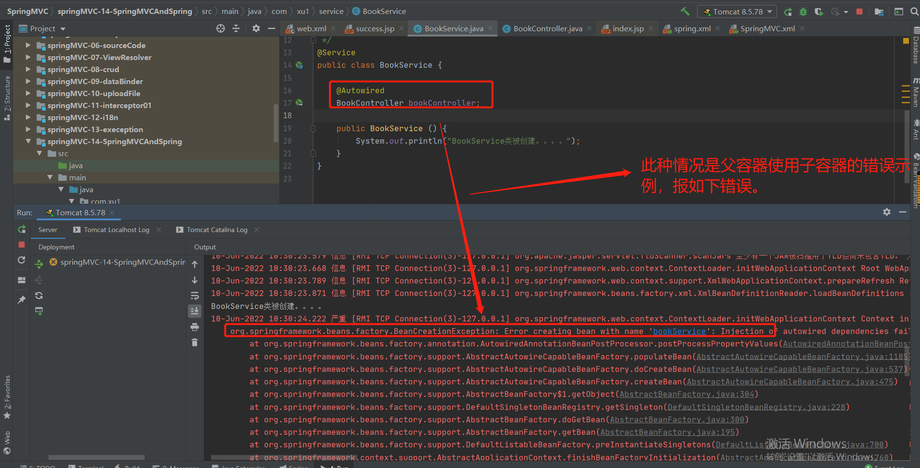Image resolution: width=920 pixels, height=468 pixels.
Task: Click the Update application refresh icon
Action: [x=22, y=260]
